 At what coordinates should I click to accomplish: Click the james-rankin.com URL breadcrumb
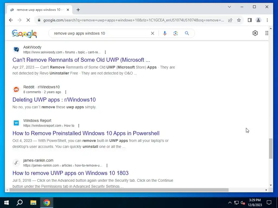tap(63, 165)
